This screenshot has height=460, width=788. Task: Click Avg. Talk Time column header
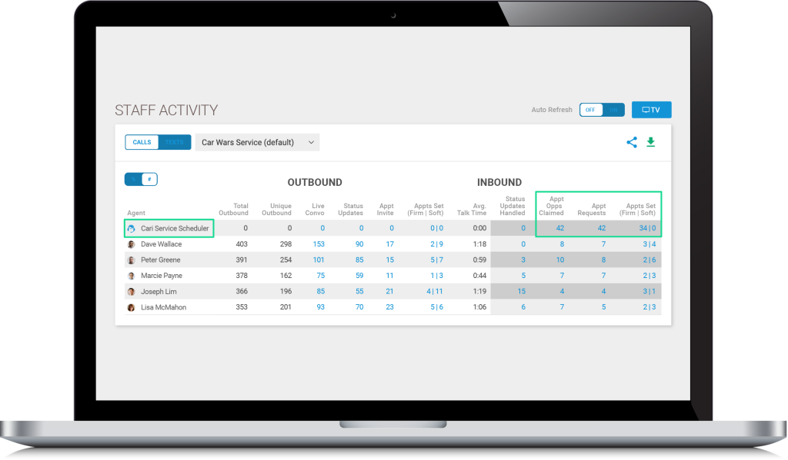[x=472, y=210]
